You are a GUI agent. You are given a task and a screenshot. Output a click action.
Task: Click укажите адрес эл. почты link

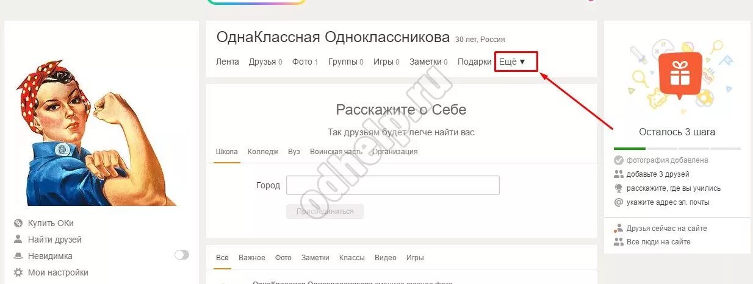click(x=668, y=202)
